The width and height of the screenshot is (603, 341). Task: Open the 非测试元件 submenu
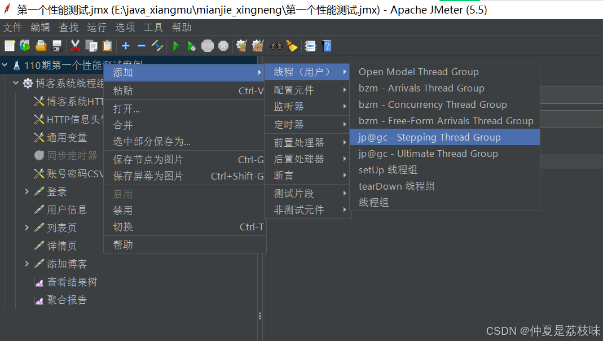(x=307, y=210)
